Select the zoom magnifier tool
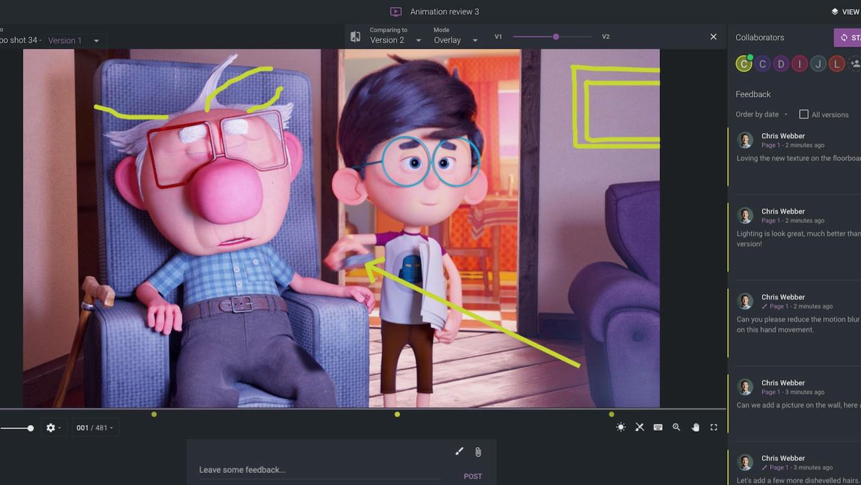 [677, 427]
